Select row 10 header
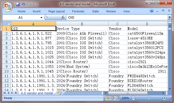Screen dimensions: 174x103 pyautogui.click(x=7, y=71)
